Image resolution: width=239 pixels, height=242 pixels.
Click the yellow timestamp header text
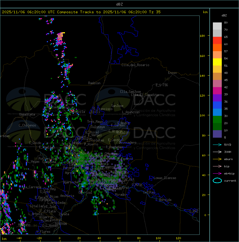click(x=81, y=12)
